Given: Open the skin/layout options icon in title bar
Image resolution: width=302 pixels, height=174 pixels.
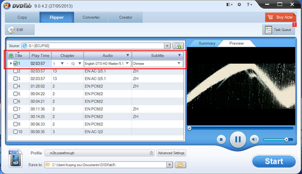Looking at the screenshot, I should coord(229,5).
